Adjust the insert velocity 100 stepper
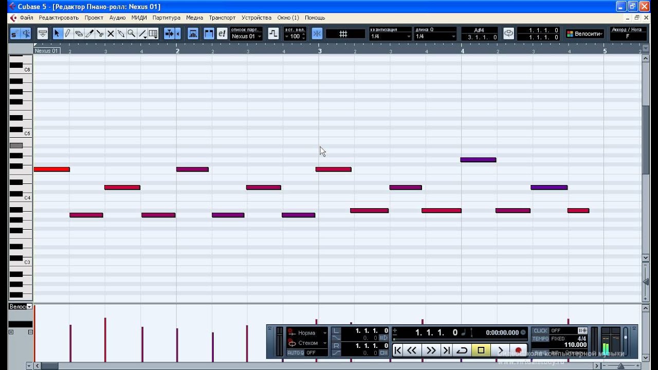The height and width of the screenshot is (370, 658). 304,36
